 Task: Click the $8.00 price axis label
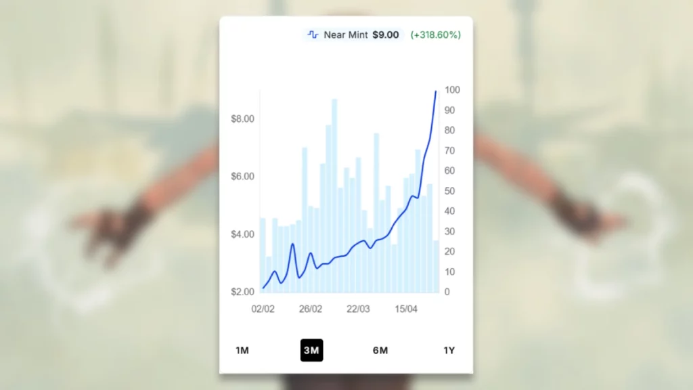[x=242, y=119]
